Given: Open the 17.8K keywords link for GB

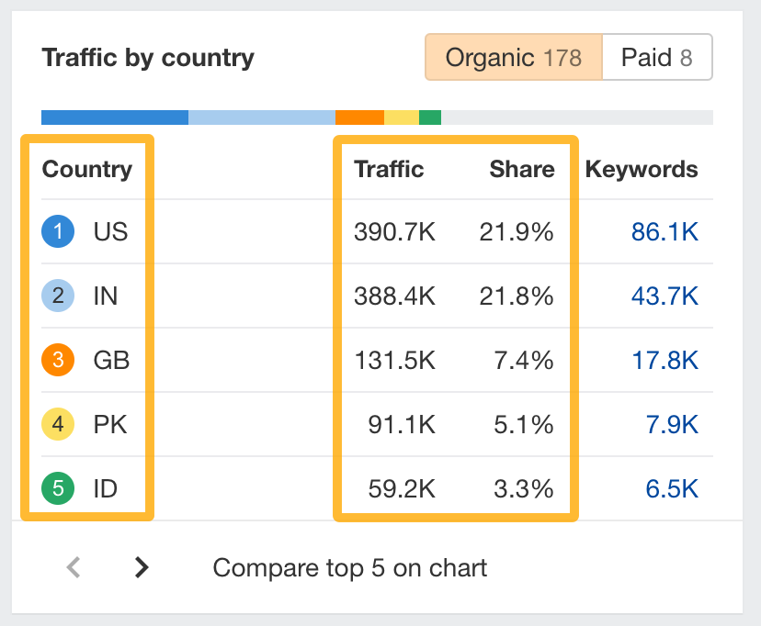Looking at the screenshot, I should (664, 361).
